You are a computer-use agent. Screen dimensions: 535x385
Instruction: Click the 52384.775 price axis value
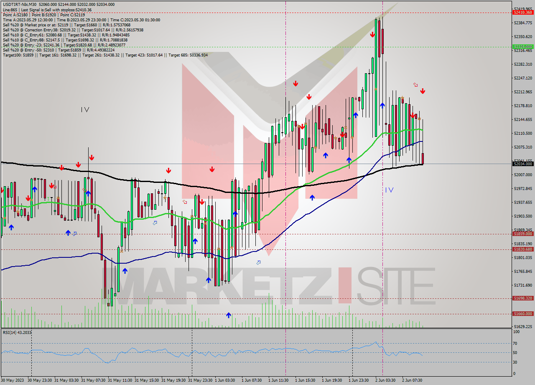(523, 23)
